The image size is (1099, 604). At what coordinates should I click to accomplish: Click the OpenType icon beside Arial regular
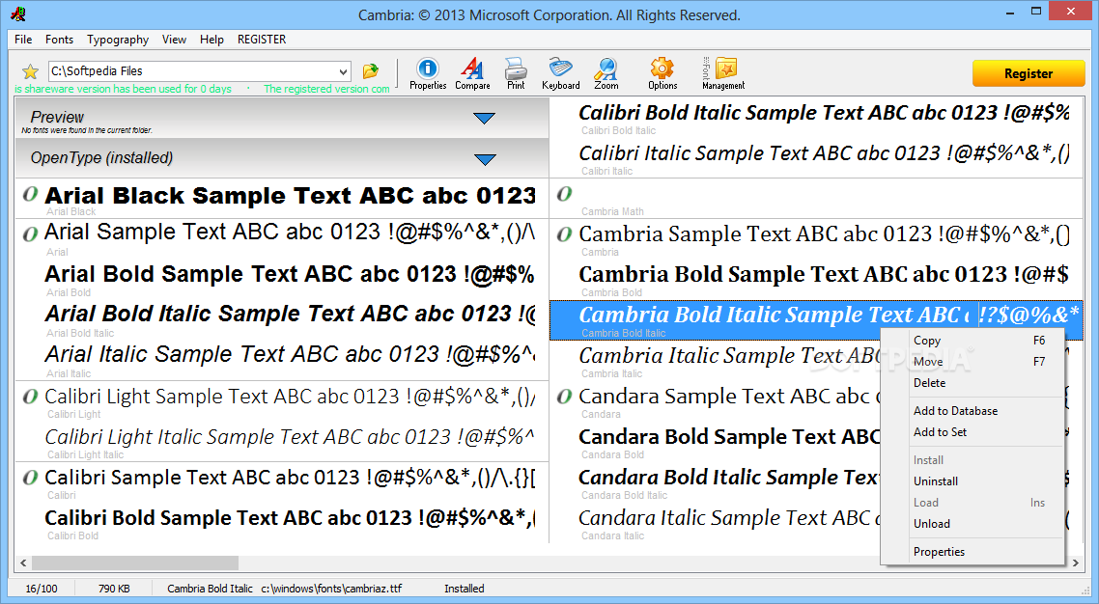(30, 233)
